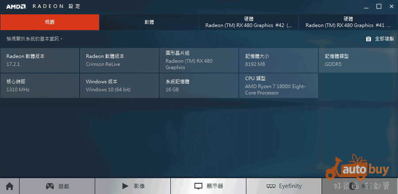
Task: Maximize the Radeon settings window
Action: click(x=379, y=7)
